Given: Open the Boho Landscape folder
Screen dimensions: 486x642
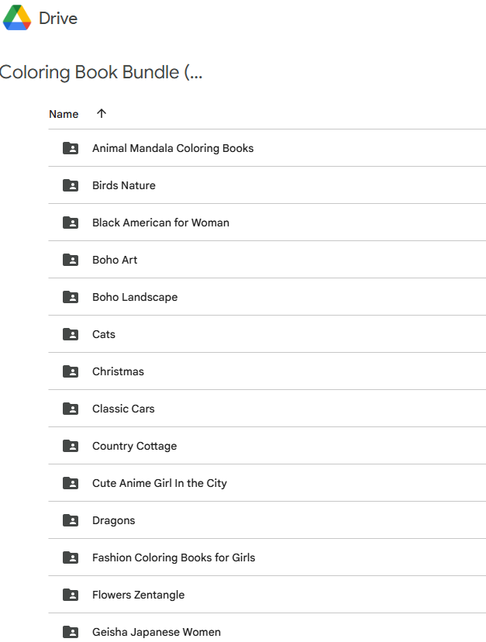Looking at the screenshot, I should tap(135, 297).
